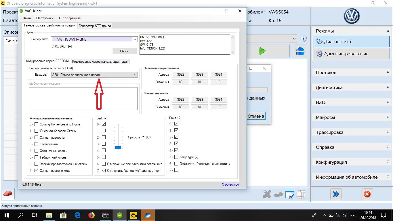
Task: Launch Firefox from the taskbar
Action: (91, 215)
